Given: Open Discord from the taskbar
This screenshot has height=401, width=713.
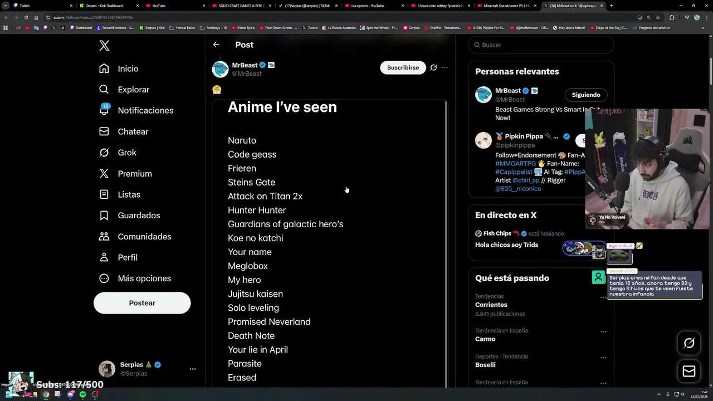Looking at the screenshot, I should pyautogui.click(x=70, y=394).
